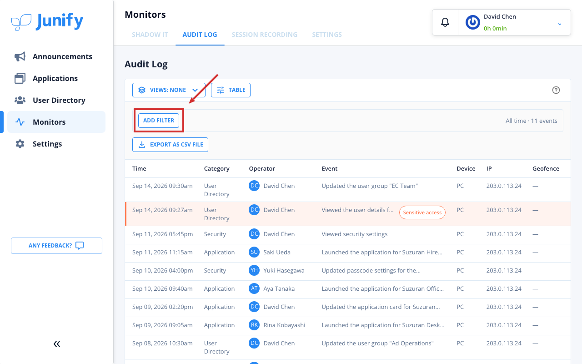Click the Table options button

(231, 90)
